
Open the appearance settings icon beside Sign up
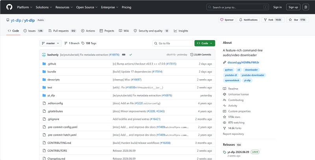(x=306, y=7)
